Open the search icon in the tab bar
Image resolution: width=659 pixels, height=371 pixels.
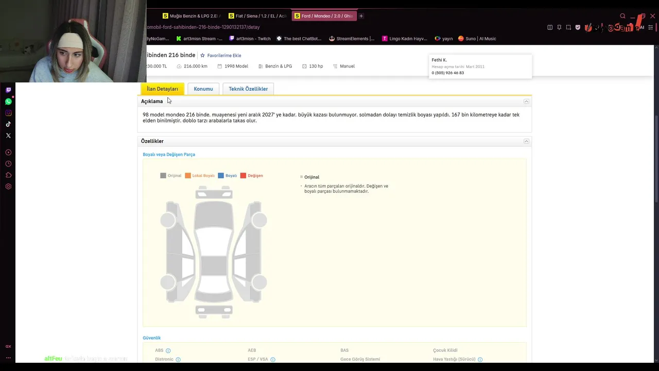tap(622, 16)
